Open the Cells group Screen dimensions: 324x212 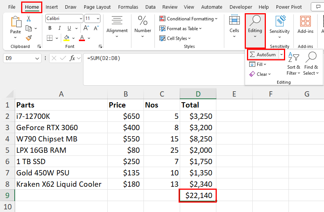(235, 26)
